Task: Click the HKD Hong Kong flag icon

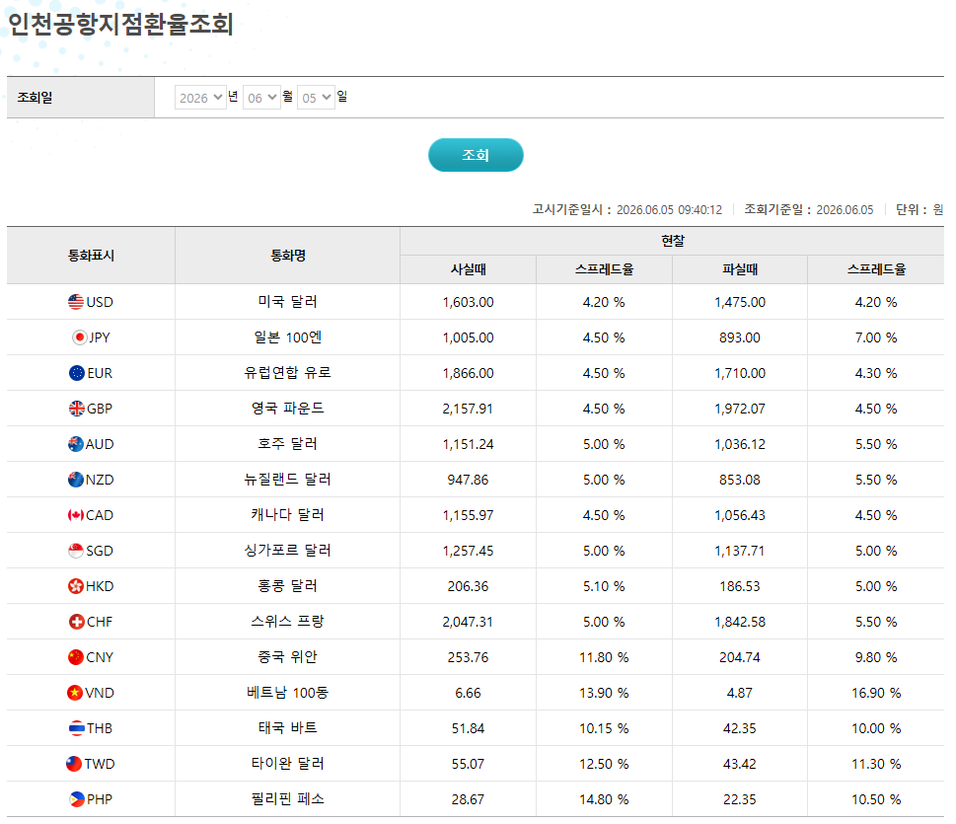Action: (76, 586)
